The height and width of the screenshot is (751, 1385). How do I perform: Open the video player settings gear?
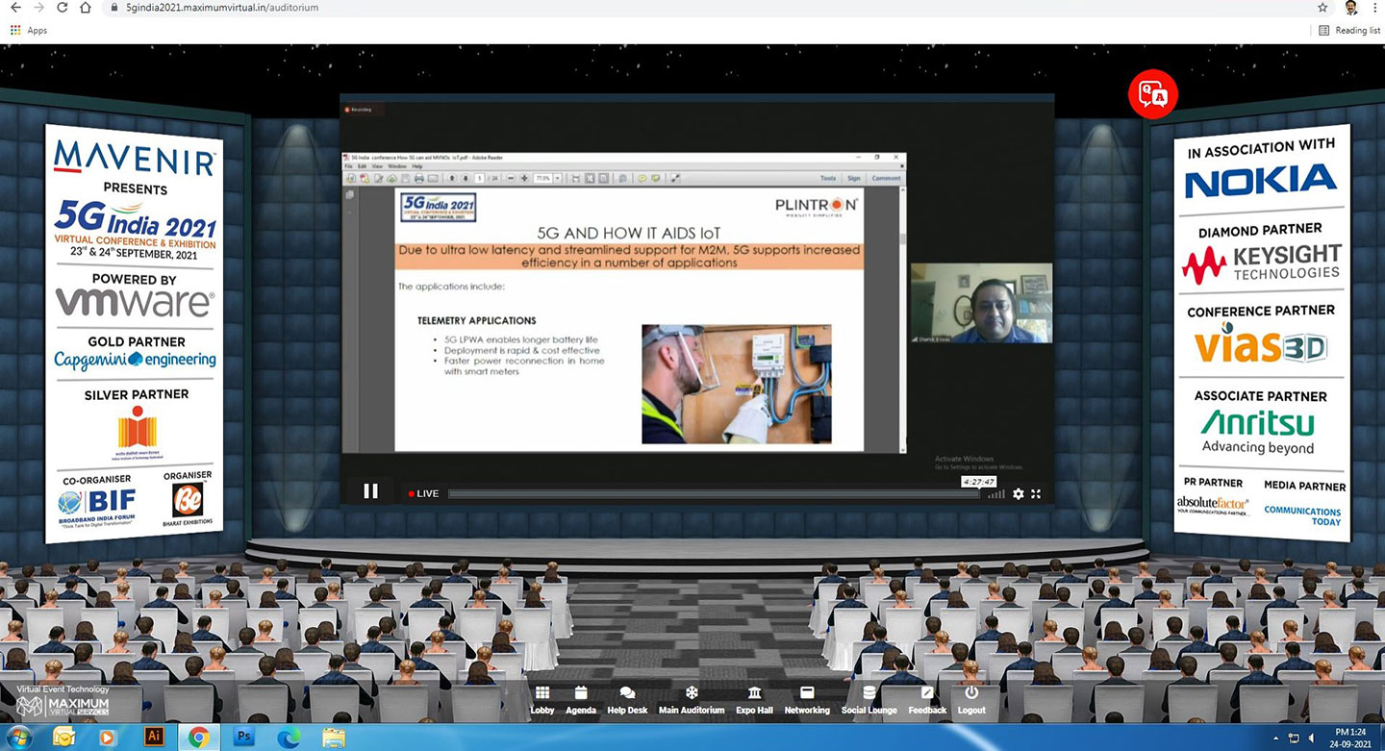pos(1019,494)
